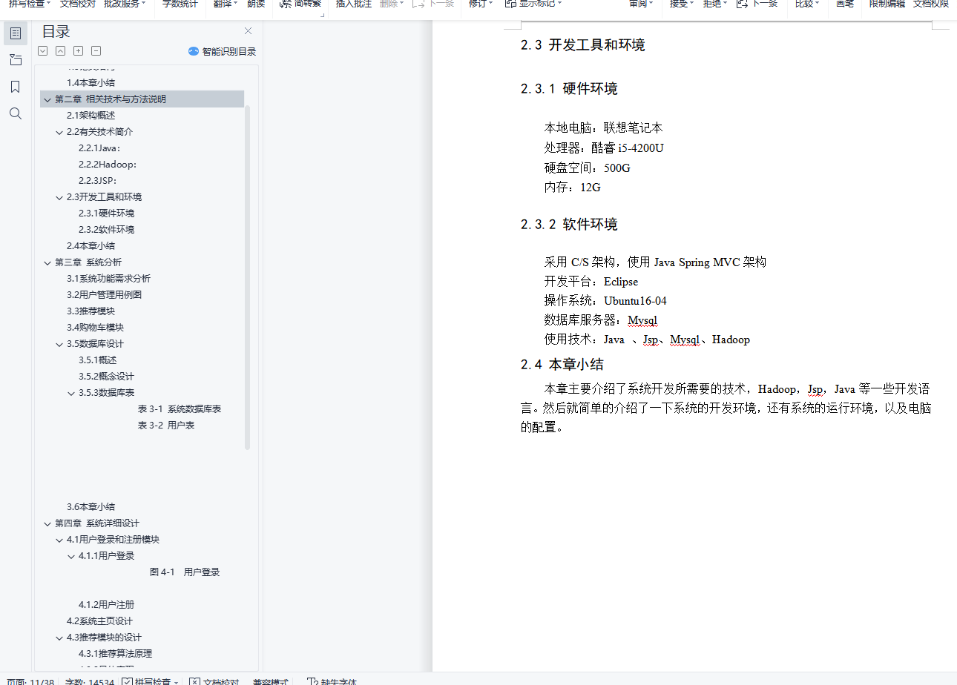Click 字数统计 in the toolbar
This screenshot has width=957, height=685.
click(x=180, y=4)
